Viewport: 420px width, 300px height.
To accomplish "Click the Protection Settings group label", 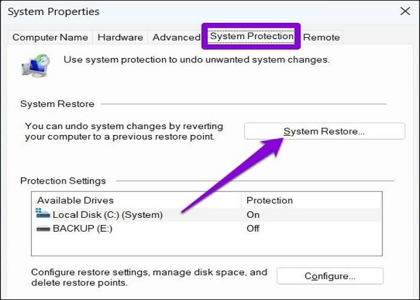I will [x=63, y=181].
